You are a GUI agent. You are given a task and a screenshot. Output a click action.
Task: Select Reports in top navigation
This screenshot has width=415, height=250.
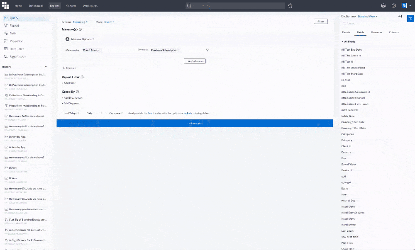(x=54, y=5)
